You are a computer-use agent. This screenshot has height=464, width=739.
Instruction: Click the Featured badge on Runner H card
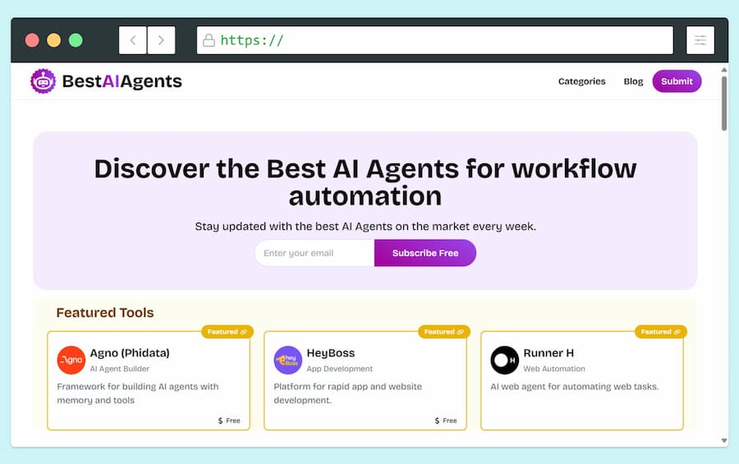[661, 332]
